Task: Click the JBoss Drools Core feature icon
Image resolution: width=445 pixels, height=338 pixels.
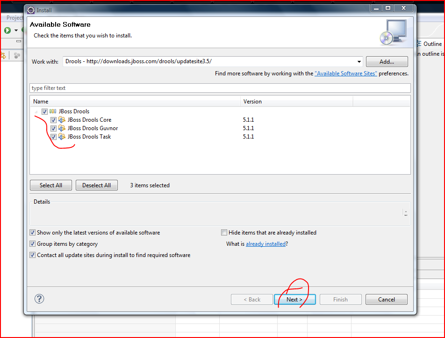Action: (62, 120)
